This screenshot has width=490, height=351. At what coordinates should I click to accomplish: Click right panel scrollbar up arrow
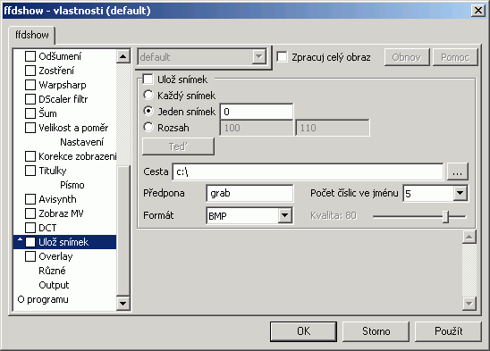[x=469, y=237]
